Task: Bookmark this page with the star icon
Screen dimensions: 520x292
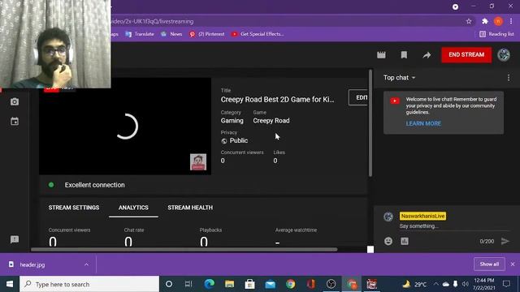Action: pos(469,22)
